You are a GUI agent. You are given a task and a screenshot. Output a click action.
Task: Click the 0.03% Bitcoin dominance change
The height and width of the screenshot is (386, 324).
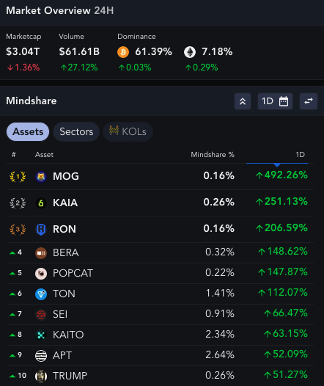pyautogui.click(x=135, y=68)
